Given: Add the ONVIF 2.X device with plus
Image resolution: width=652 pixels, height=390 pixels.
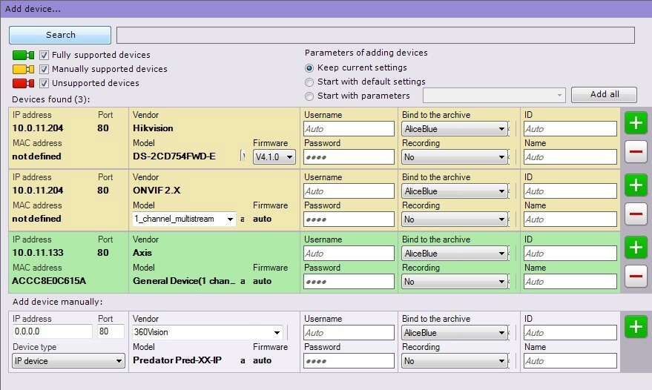Looking at the screenshot, I should click(x=636, y=185).
